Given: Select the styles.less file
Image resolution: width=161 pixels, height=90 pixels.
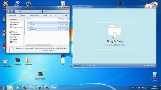Looking at the screenshot, I should [x=48, y=29].
